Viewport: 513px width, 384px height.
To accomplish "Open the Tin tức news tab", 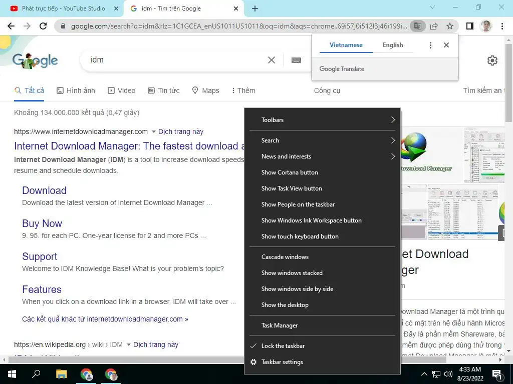I will [x=164, y=90].
